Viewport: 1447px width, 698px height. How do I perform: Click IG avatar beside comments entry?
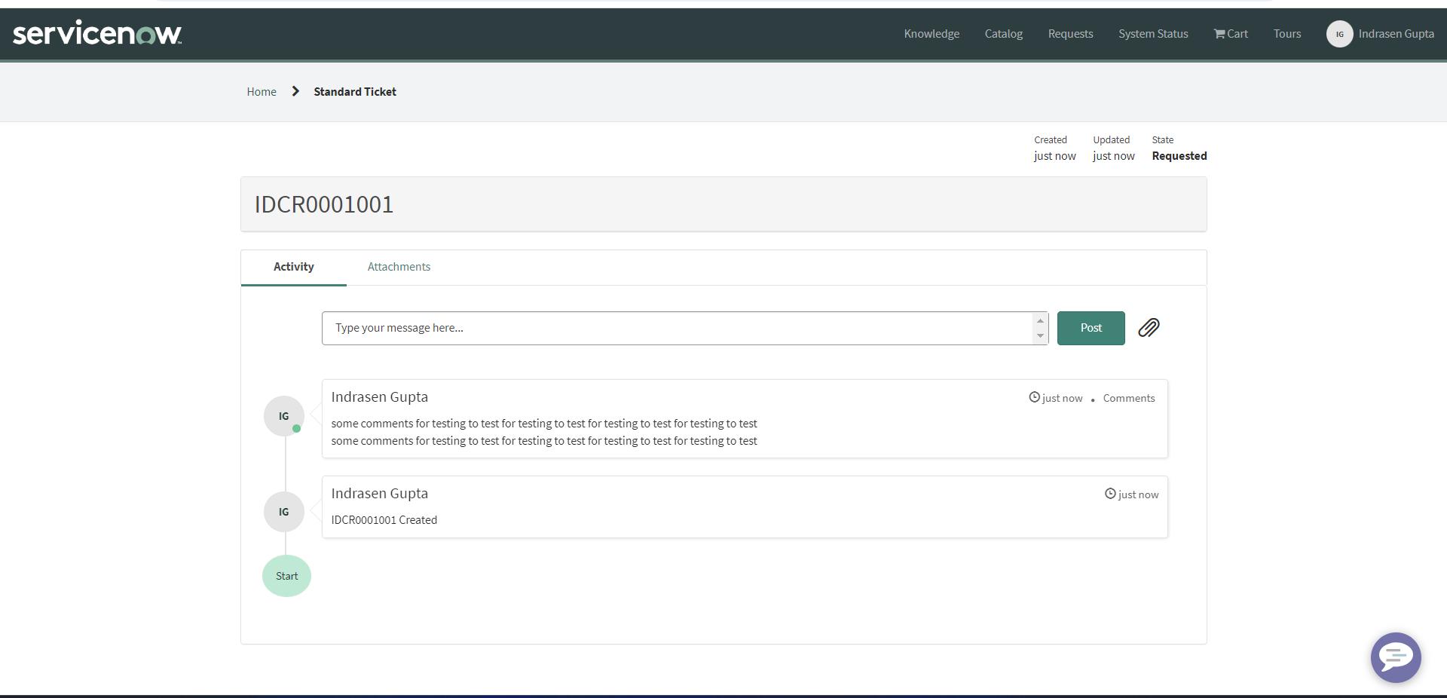coord(284,416)
